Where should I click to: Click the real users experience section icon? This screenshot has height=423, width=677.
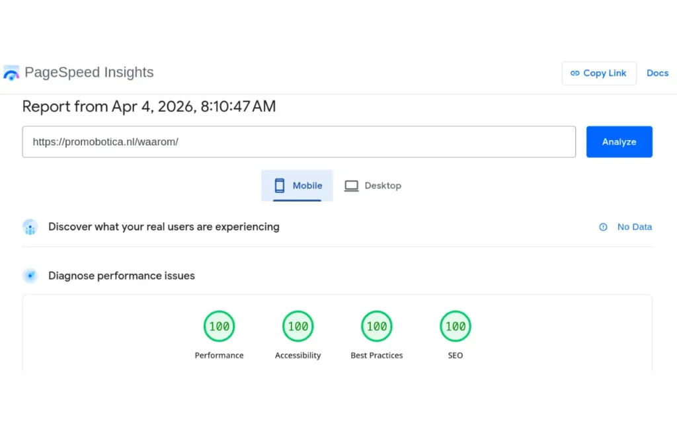30,227
